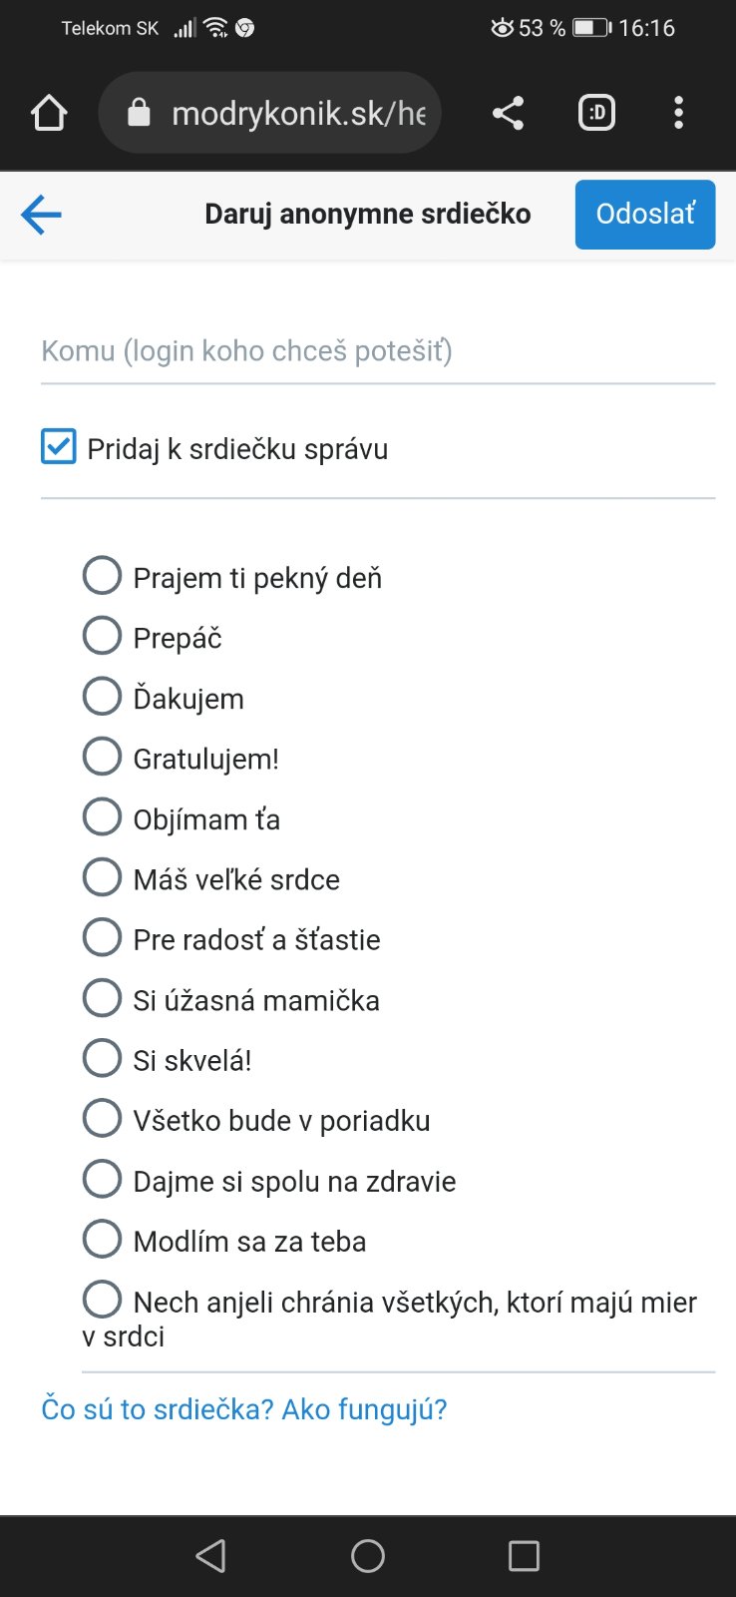Pick the 'Si úžasná mamička' radio button
Image resolution: width=736 pixels, height=1597 pixels.
(102, 998)
